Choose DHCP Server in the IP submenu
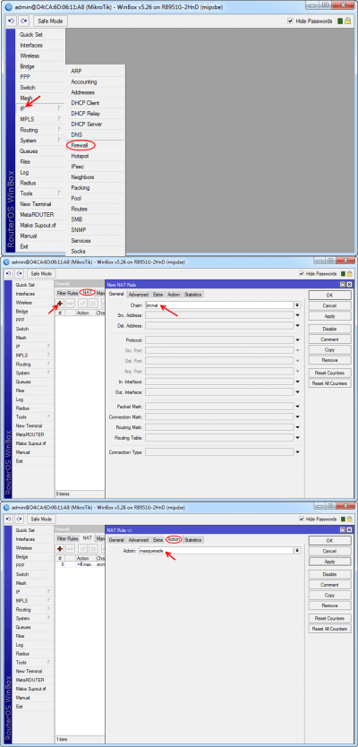358x747 pixels. (x=86, y=124)
